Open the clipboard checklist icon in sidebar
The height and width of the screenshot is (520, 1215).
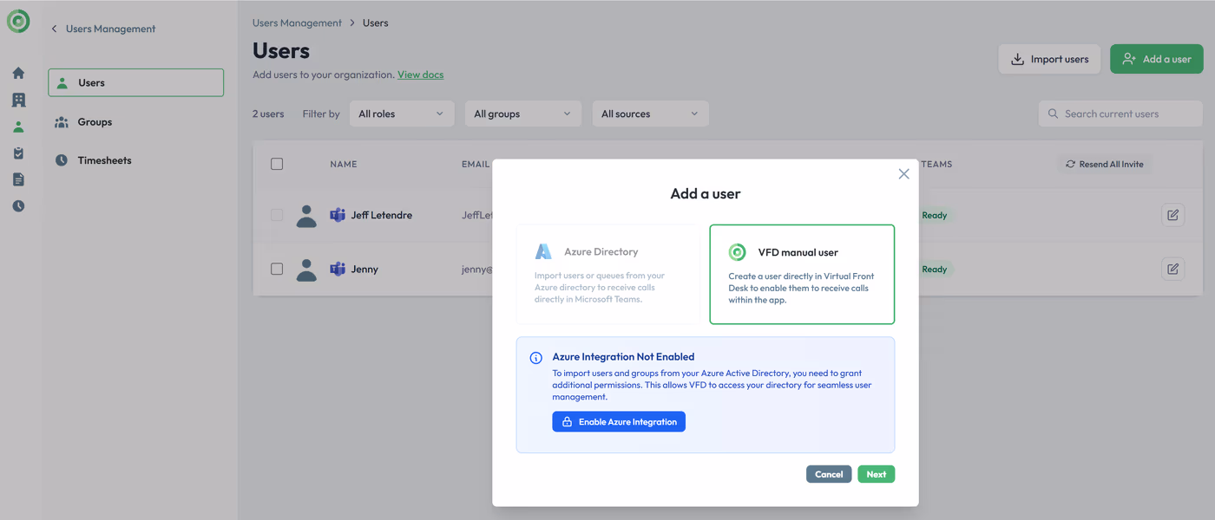tap(18, 153)
